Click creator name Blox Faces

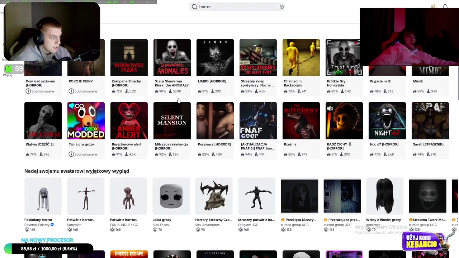click(x=161, y=225)
